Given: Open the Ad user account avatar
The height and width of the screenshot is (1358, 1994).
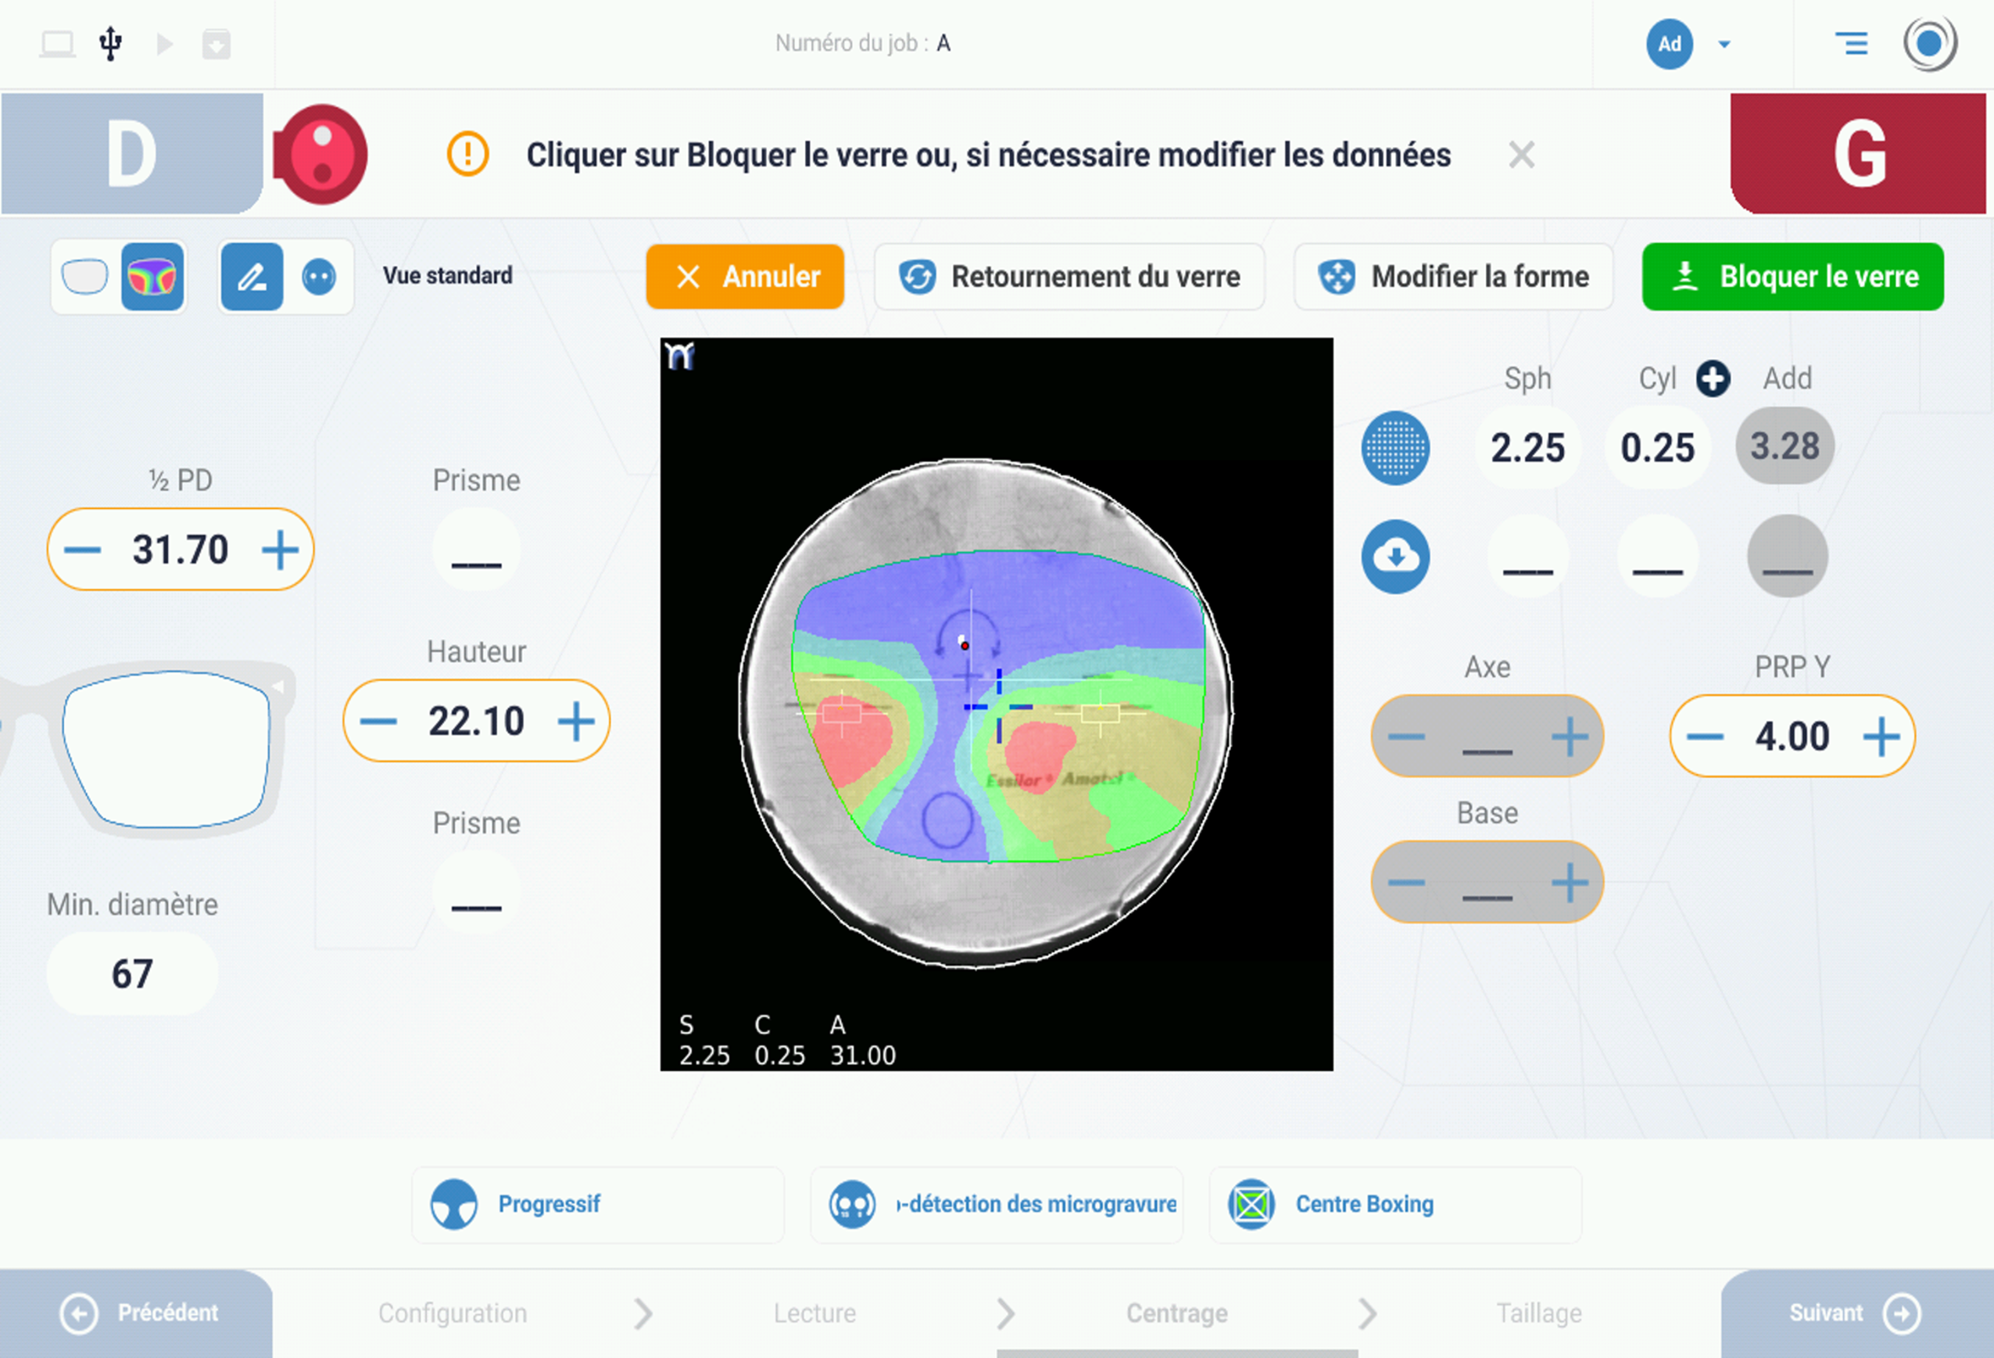Looking at the screenshot, I should pos(1669,44).
